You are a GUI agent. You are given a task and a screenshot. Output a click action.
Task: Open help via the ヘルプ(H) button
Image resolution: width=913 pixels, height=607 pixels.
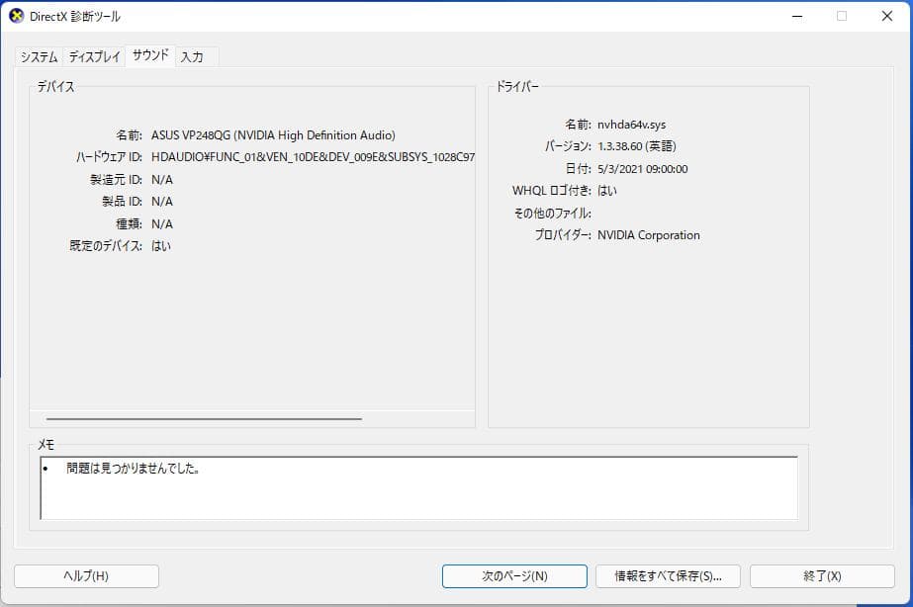(86, 575)
